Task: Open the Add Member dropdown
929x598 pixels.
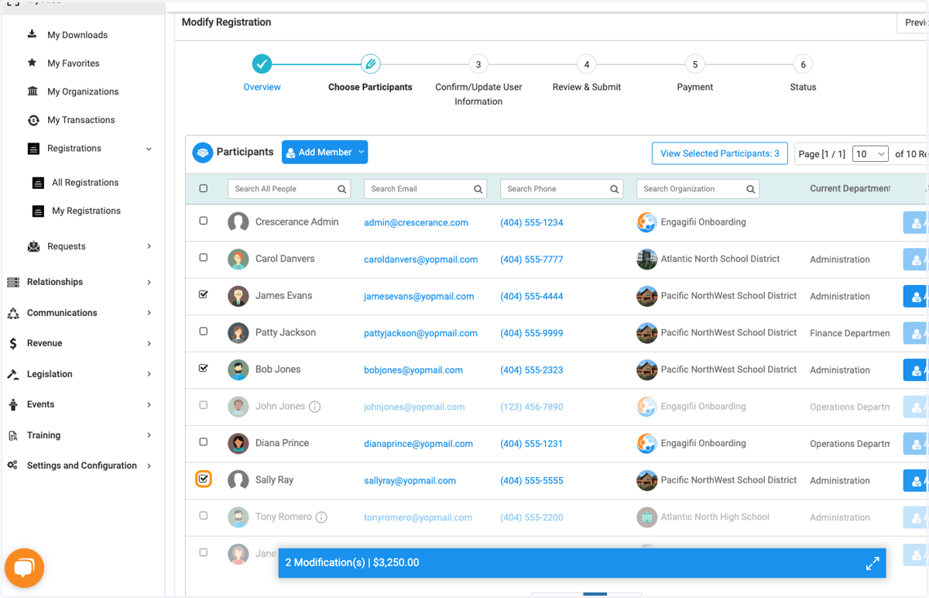Action: tap(324, 153)
